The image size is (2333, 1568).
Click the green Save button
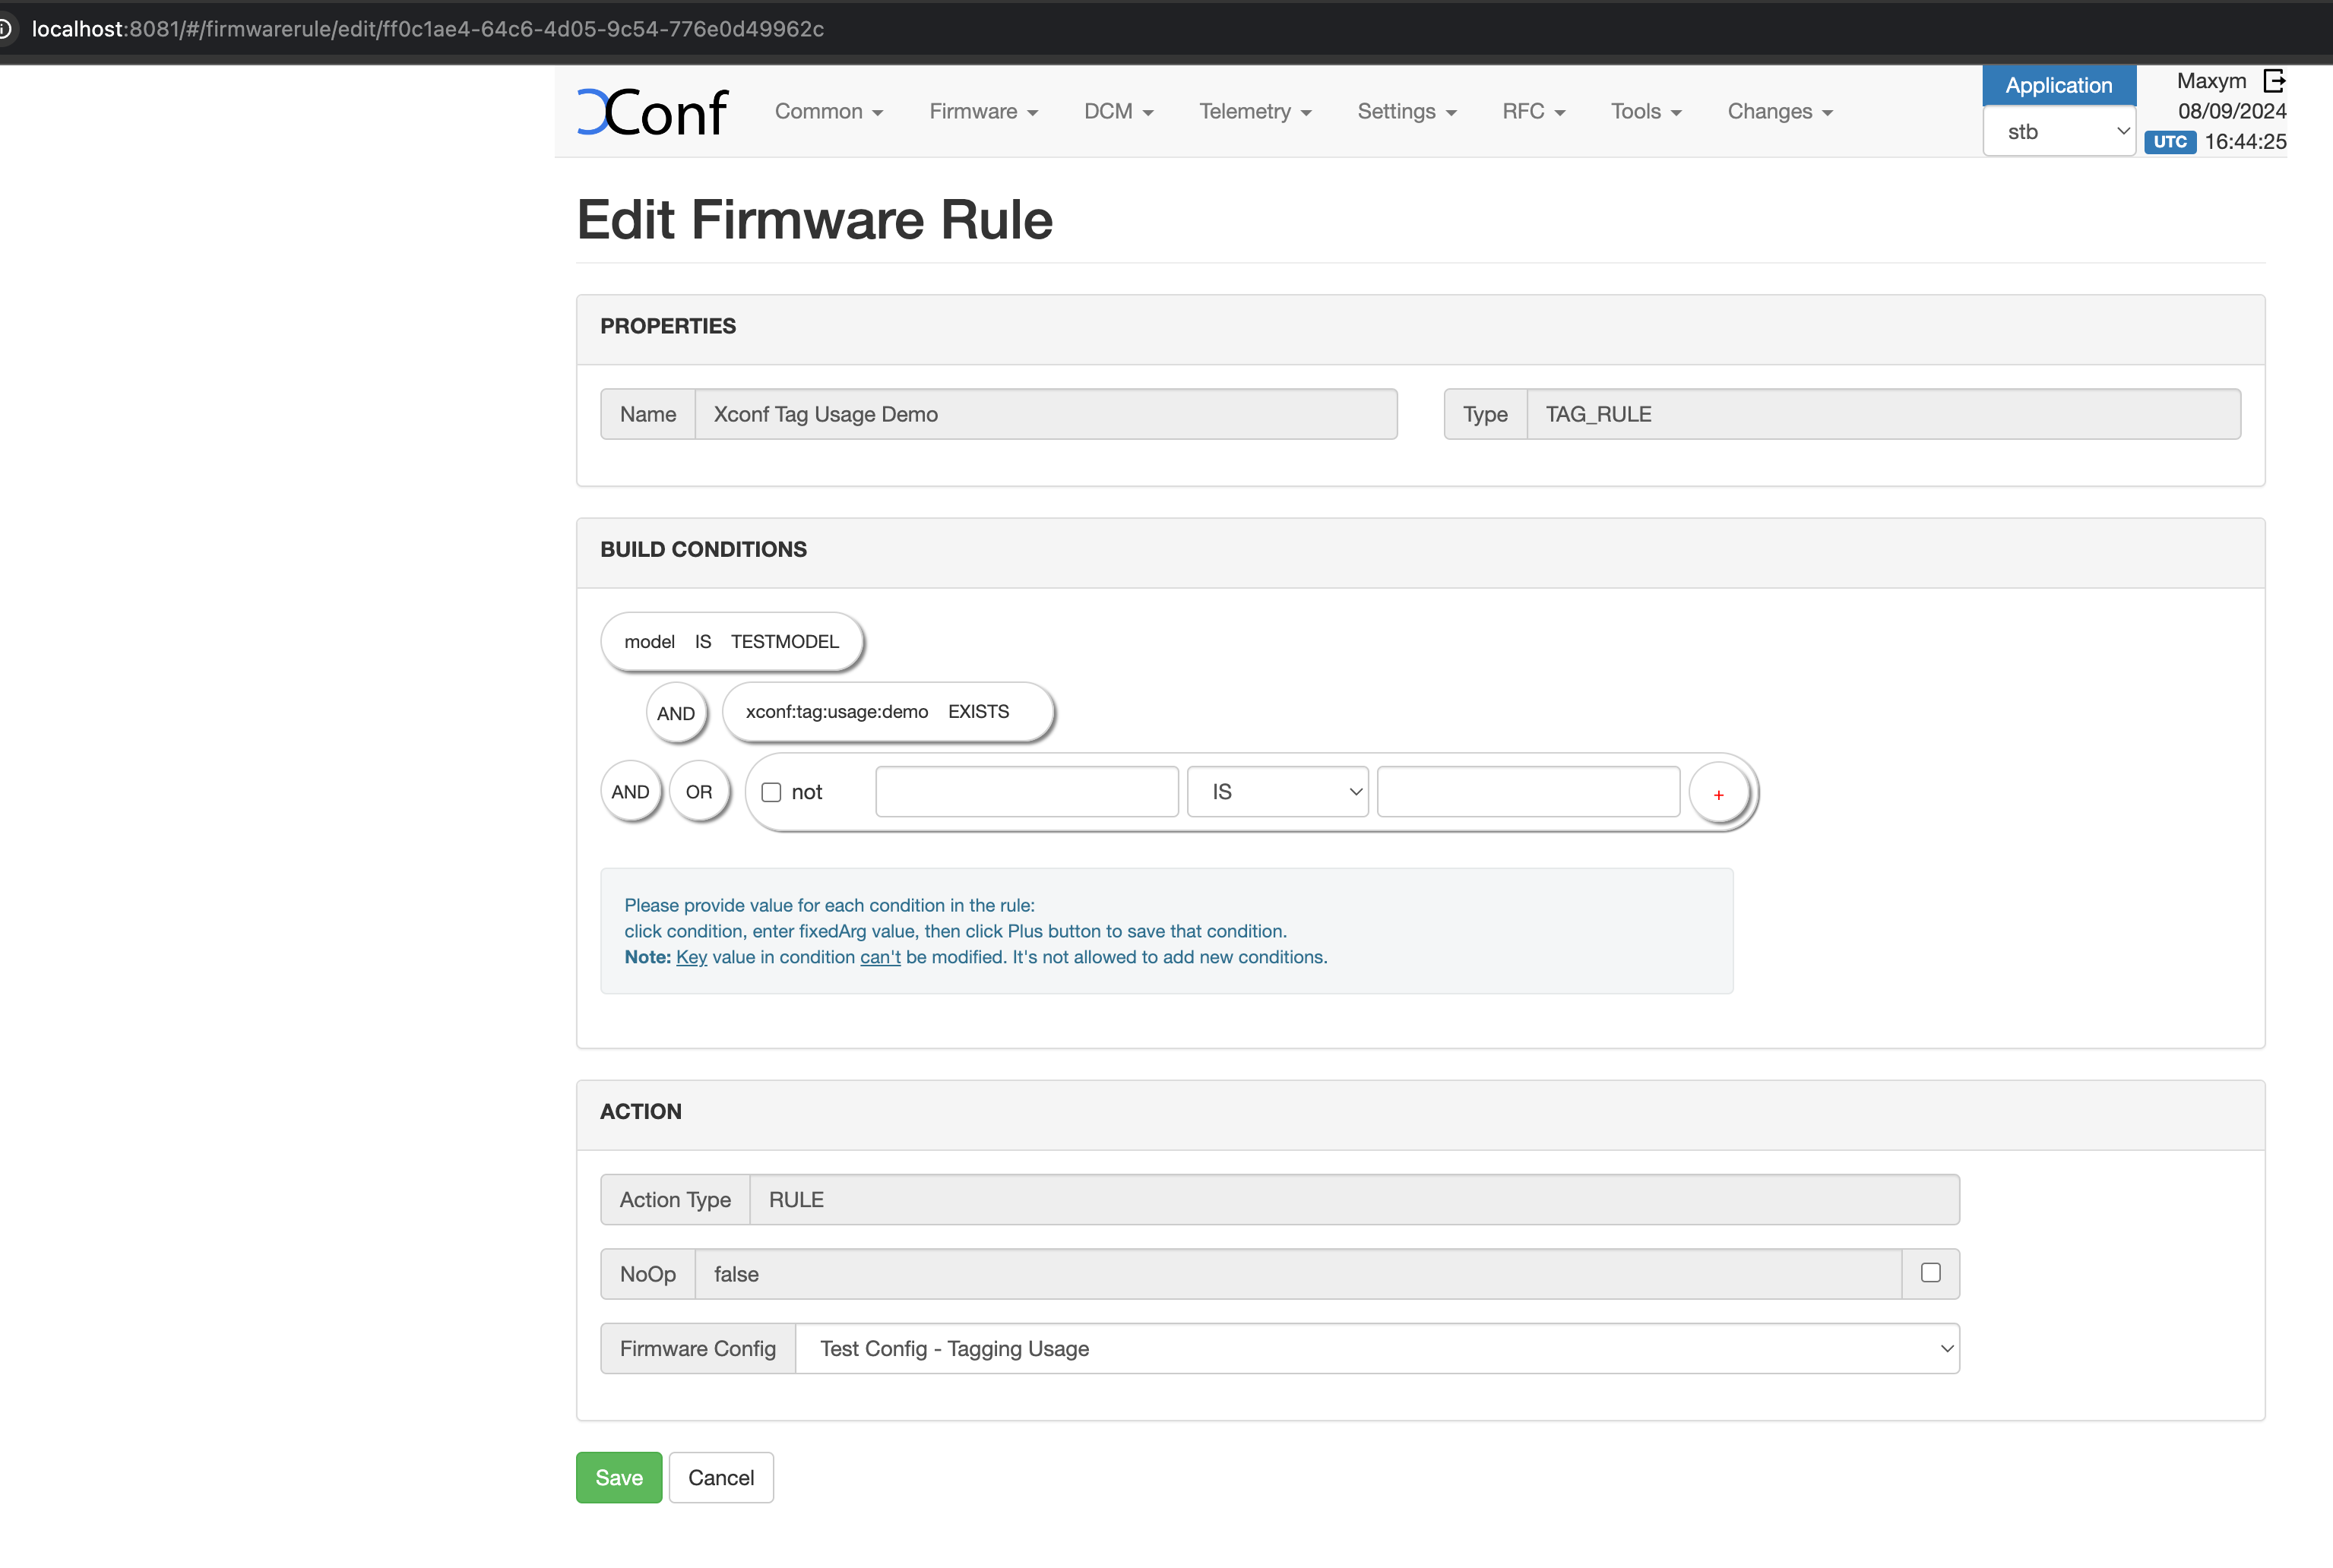pos(619,1477)
